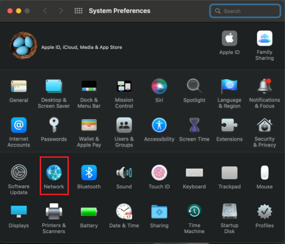Click the back navigation arrow
This screenshot has width=285, height=244.
pyautogui.click(x=45, y=11)
